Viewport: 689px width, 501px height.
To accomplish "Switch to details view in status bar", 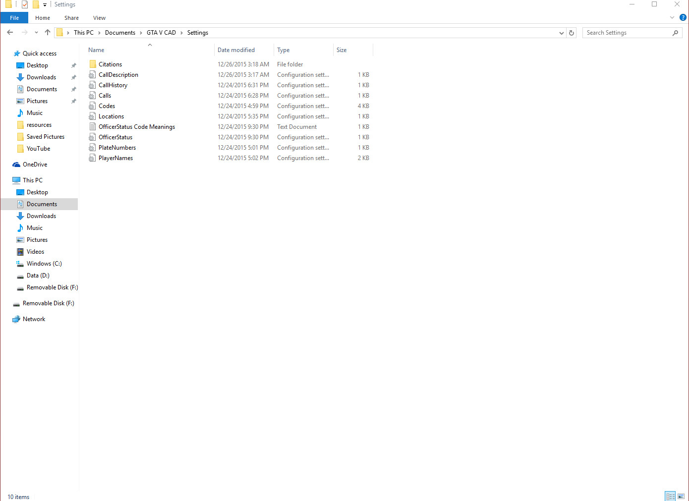I will [x=670, y=496].
